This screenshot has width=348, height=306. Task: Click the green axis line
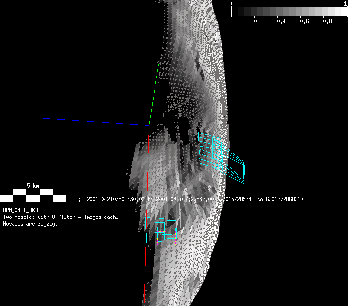click(x=154, y=95)
